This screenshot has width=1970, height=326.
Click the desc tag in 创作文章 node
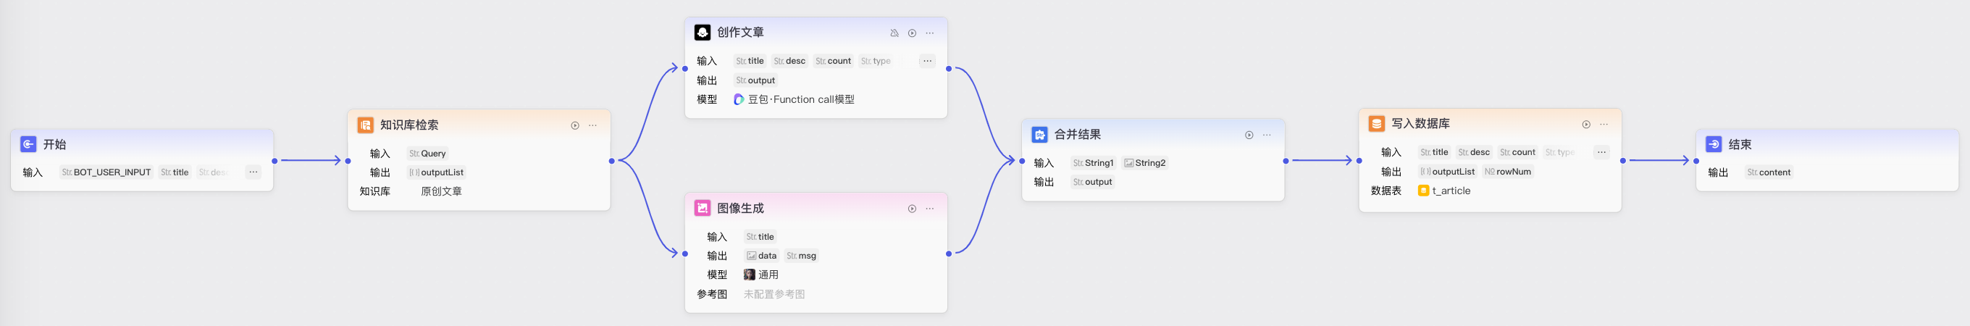point(789,62)
